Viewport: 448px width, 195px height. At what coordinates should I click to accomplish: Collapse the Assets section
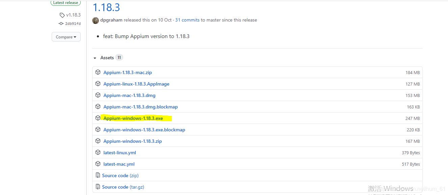pos(95,58)
